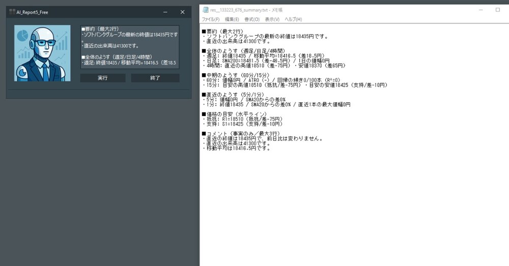Open the 表示(V) menu
The width and height of the screenshot is (509, 266).
[x=272, y=19]
